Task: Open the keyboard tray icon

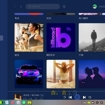Action: (x=85, y=102)
